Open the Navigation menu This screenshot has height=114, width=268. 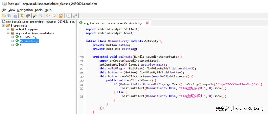(25, 10)
